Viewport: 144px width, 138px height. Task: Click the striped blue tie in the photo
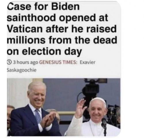click(x=38, y=116)
